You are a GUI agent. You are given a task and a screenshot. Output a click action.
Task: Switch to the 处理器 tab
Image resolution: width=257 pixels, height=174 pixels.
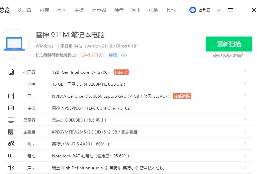pos(24,10)
